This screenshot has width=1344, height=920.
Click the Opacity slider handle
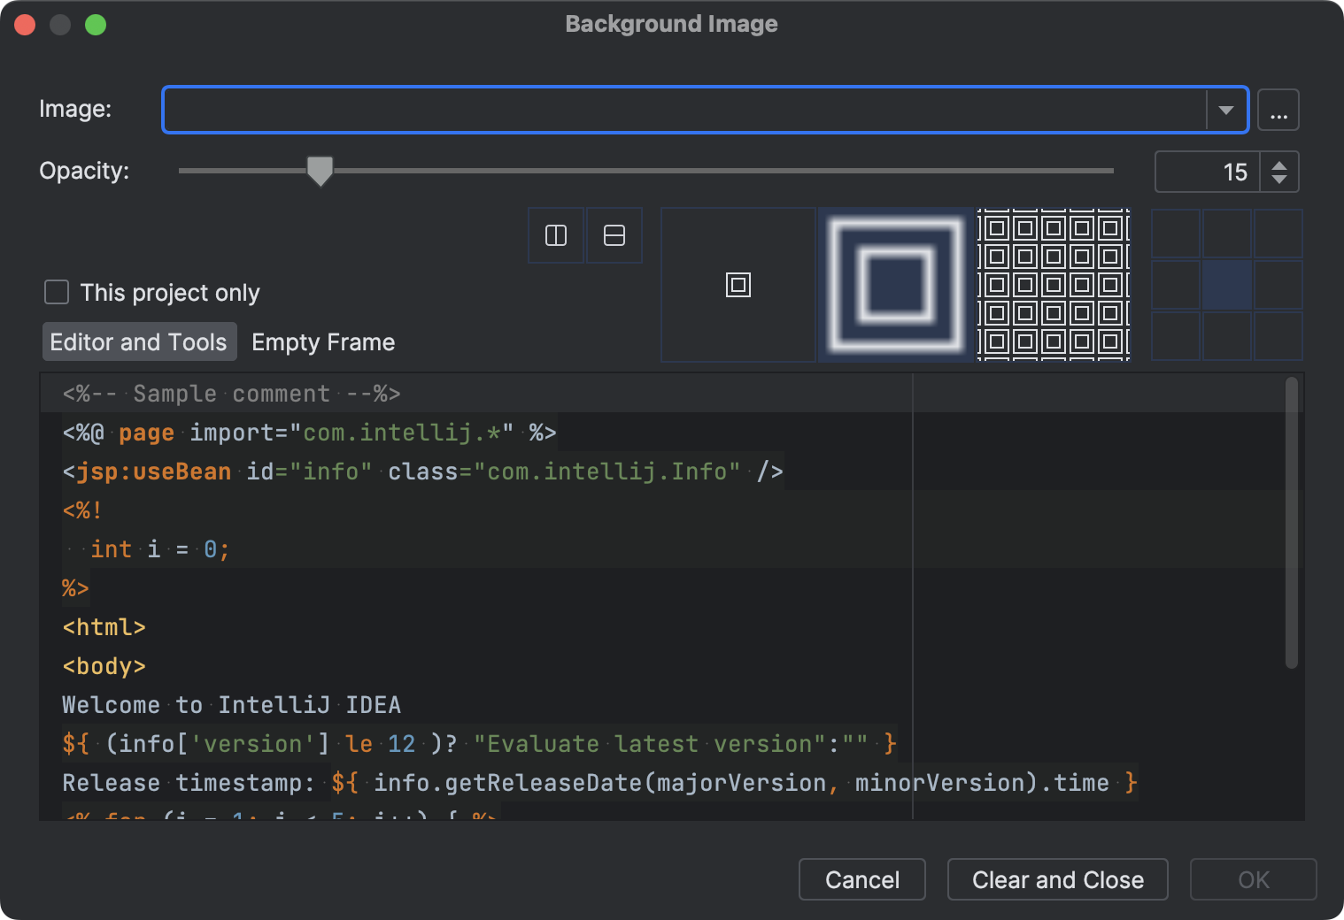(x=320, y=171)
